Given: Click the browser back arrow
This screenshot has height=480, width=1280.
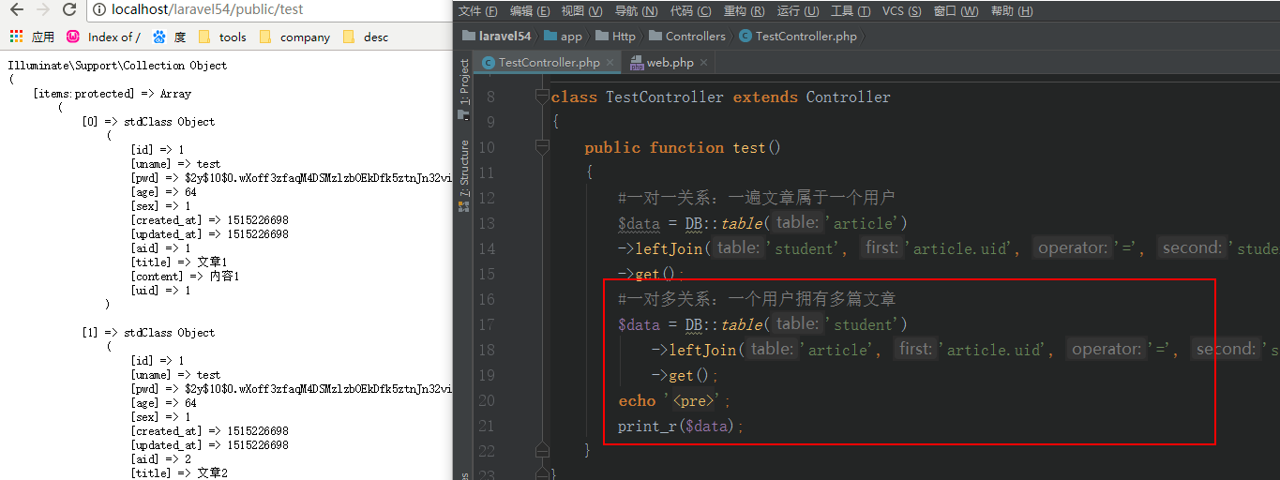Looking at the screenshot, I should [16, 10].
